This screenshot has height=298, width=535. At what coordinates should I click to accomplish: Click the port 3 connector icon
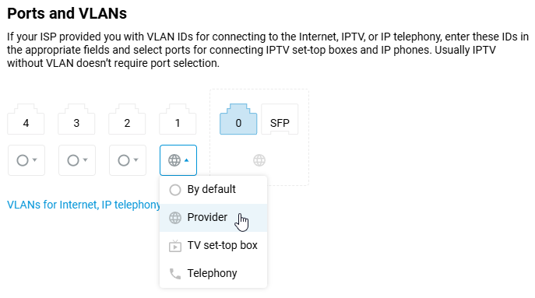[76, 119]
